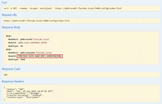The image size is (162, 104).
Task: Click the "transfer-encoding": "chunked" line
Action: 24,95
